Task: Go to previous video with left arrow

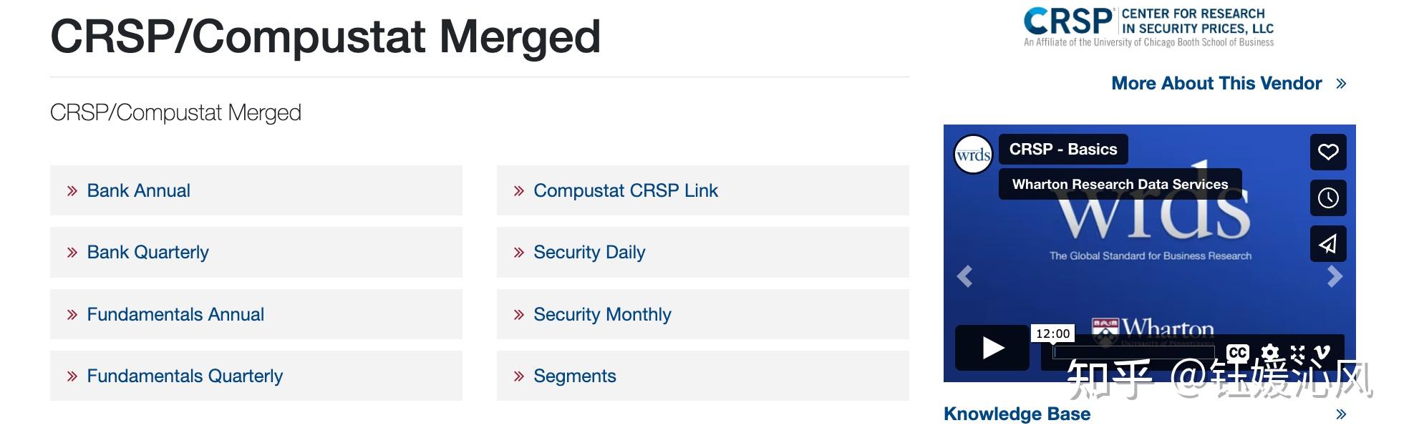Action: (964, 276)
